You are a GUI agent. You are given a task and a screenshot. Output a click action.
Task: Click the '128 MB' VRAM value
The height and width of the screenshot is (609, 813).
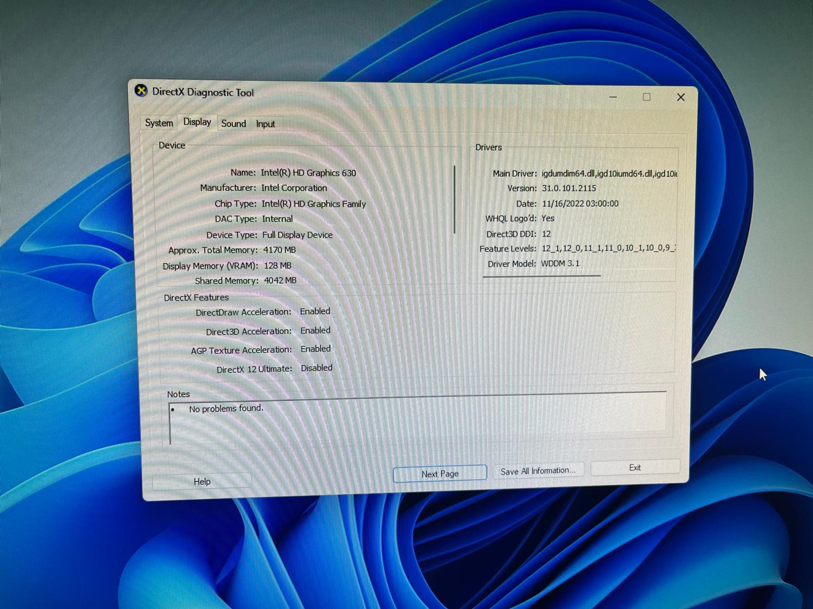[278, 265]
